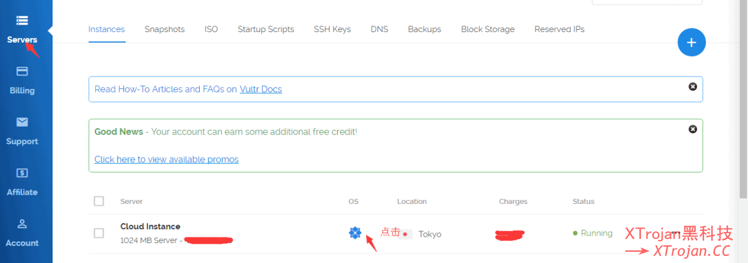This screenshot has width=748, height=263.
Task: Open the Vultr Docs link
Action: [x=261, y=89]
